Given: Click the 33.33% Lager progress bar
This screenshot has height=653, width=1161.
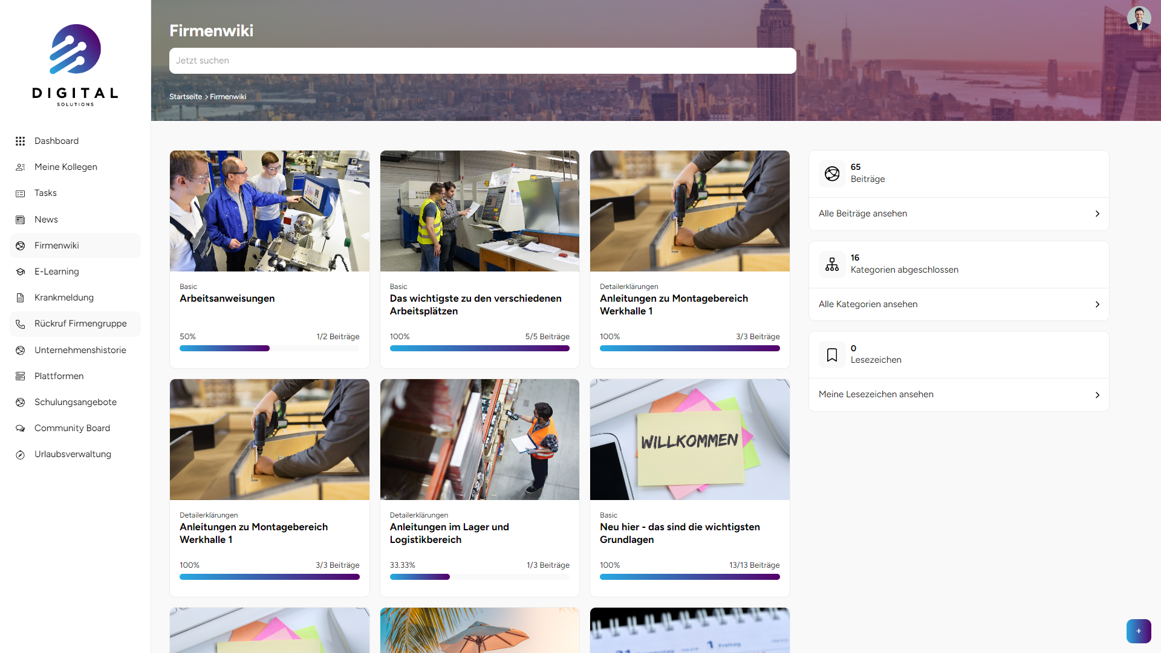Looking at the screenshot, I should pos(480,577).
